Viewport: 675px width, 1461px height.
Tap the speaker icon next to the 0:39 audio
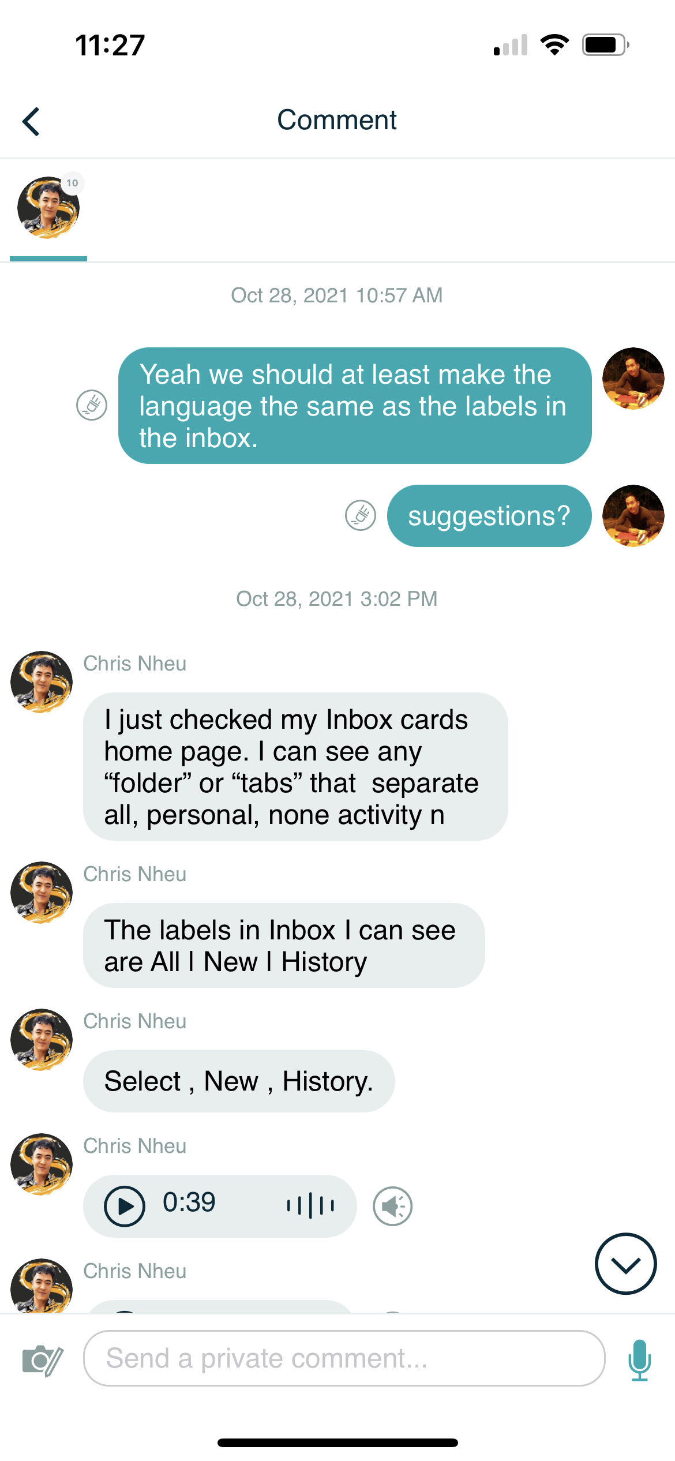point(393,1206)
